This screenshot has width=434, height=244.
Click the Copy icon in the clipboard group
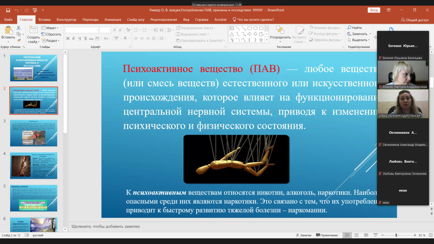coord(19,34)
